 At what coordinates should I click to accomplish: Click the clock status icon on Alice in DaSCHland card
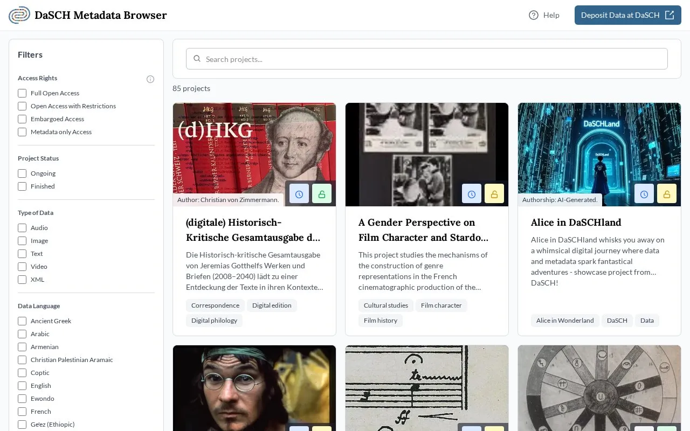(644, 194)
